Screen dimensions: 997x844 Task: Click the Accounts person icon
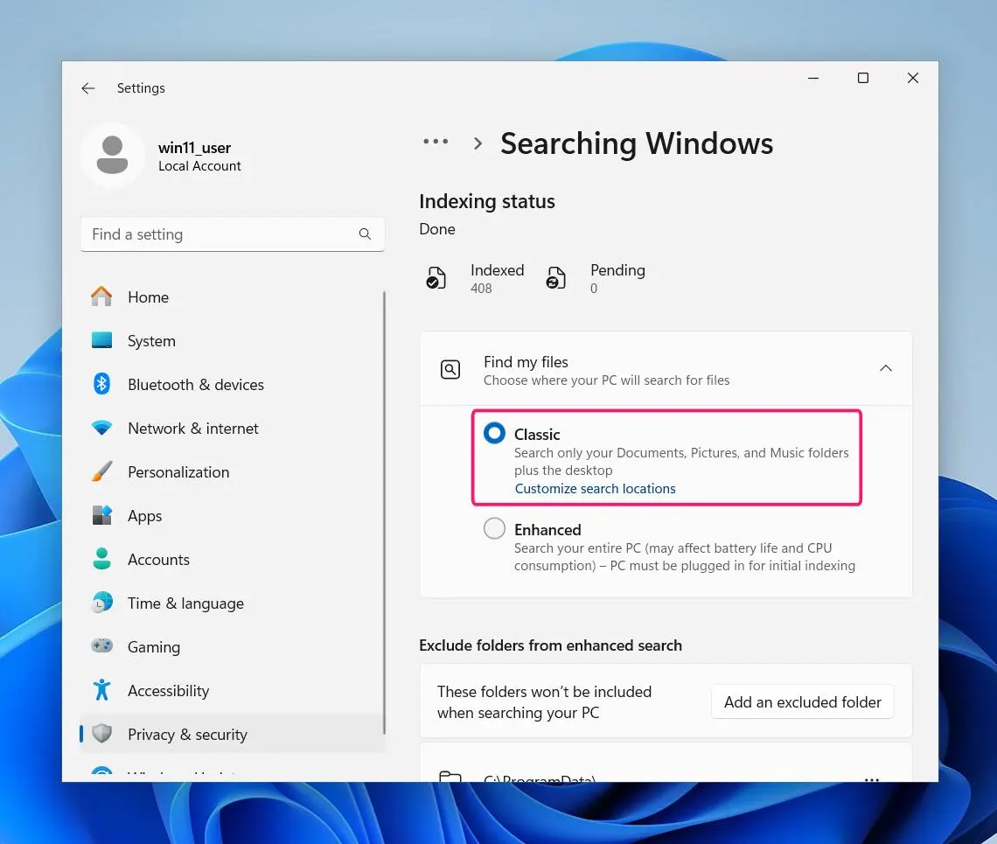click(101, 559)
